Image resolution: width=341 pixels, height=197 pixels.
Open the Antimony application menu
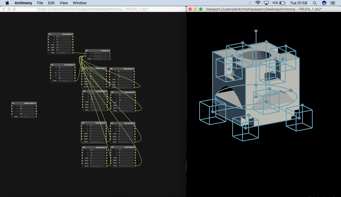click(x=23, y=3)
